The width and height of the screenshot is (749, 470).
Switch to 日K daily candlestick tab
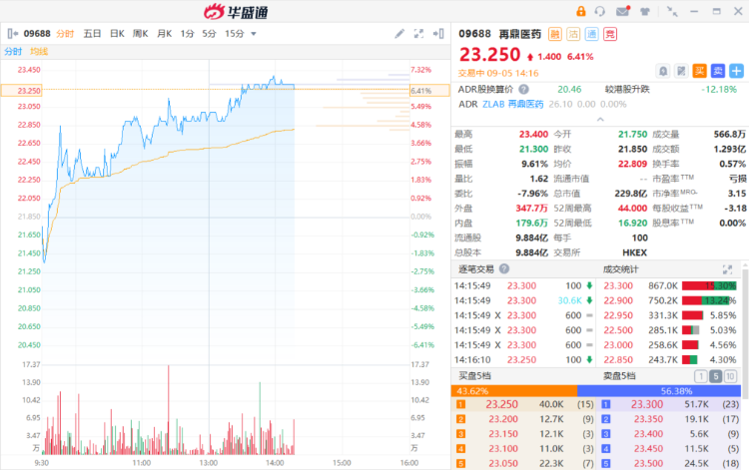(117, 33)
